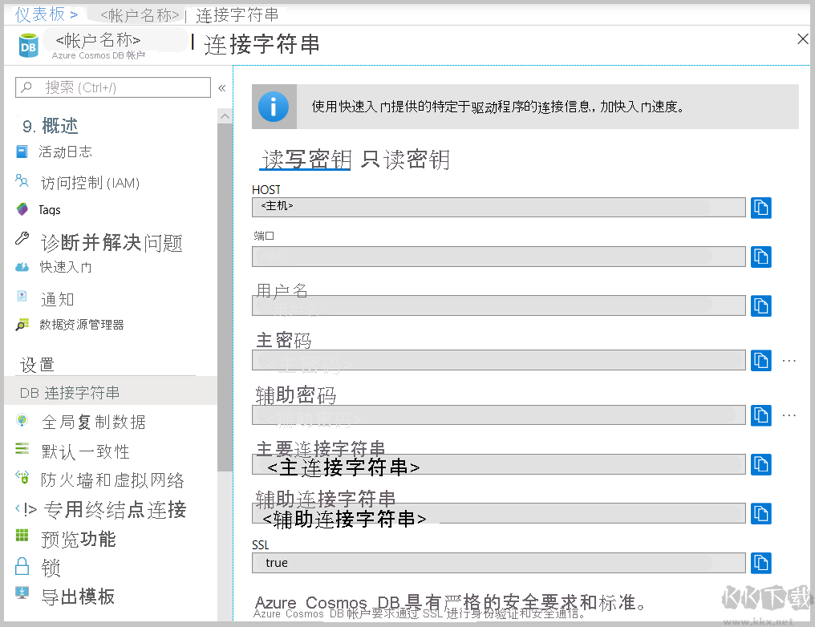Copy the SSL value
The height and width of the screenshot is (627, 815).
[761, 563]
